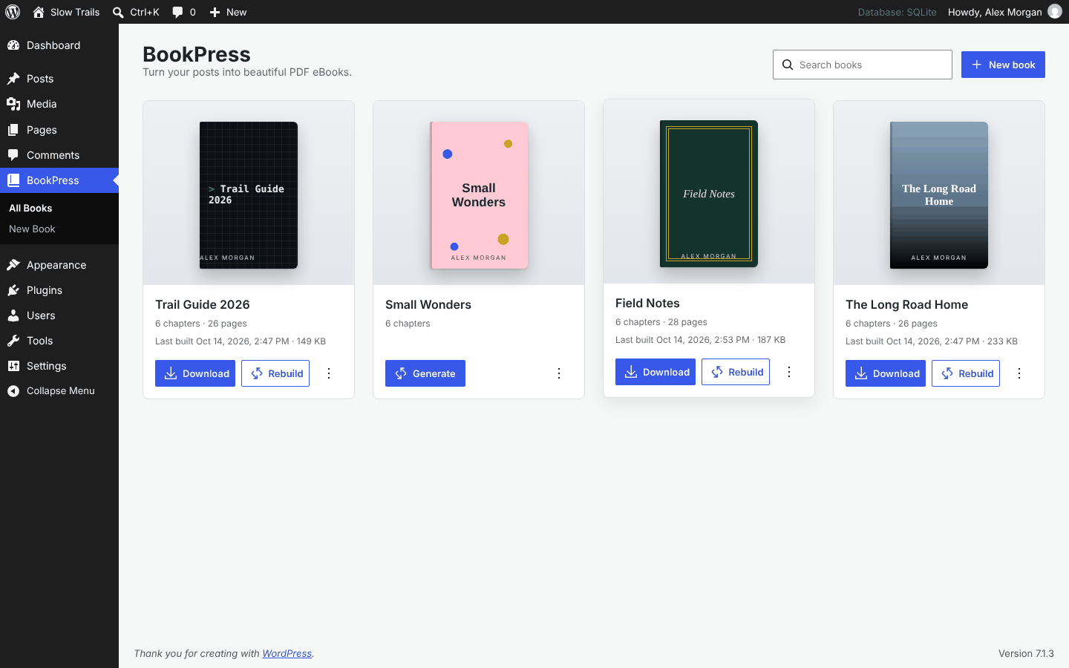Click the Small Wonders title text

coord(428,304)
